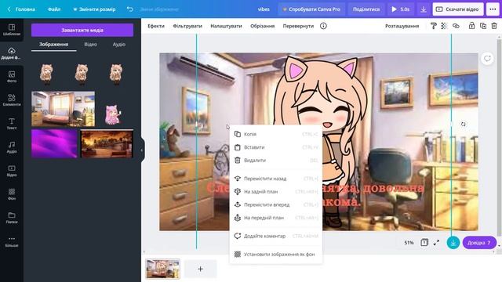
Task: Select the Обрізання crop option
Action: coord(262,26)
